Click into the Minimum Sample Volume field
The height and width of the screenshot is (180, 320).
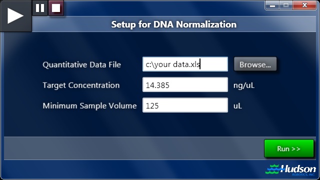point(185,105)
